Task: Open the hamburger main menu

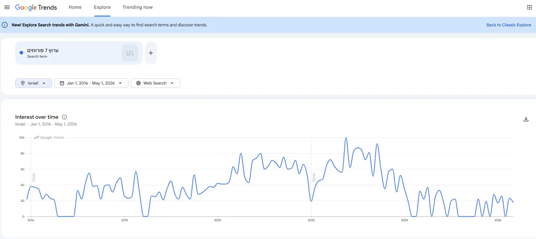Action: click(x=7, y=7)
